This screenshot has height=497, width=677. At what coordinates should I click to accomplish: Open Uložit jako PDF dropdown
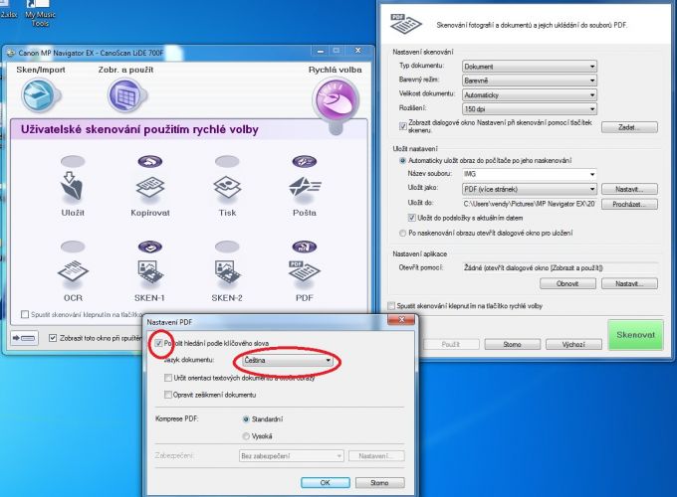point(530,189)
